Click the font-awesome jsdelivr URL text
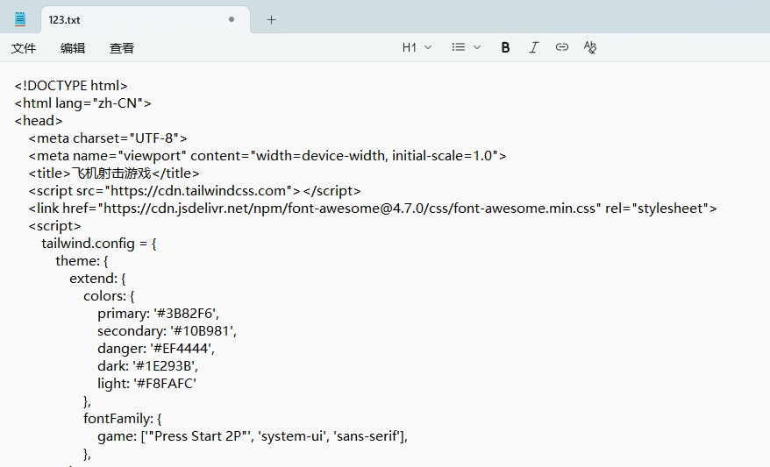 point(351,208)
